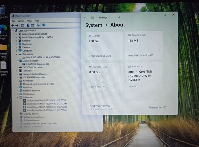Open the Installed RAM card showing 8.00 GB
The width and height of the screenshot is (199, 147).
(x=105, y=77)
